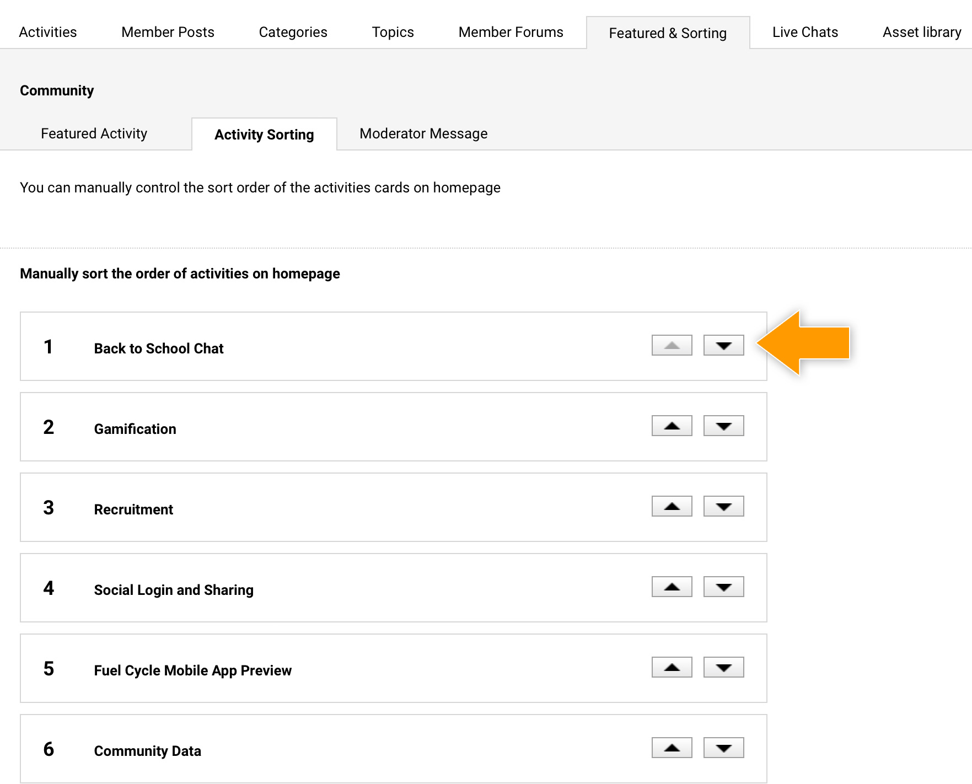The image size is (972, 784).
Task: Move Fuel Cycle Mobile App Preview down
Action: coord(723,668)
